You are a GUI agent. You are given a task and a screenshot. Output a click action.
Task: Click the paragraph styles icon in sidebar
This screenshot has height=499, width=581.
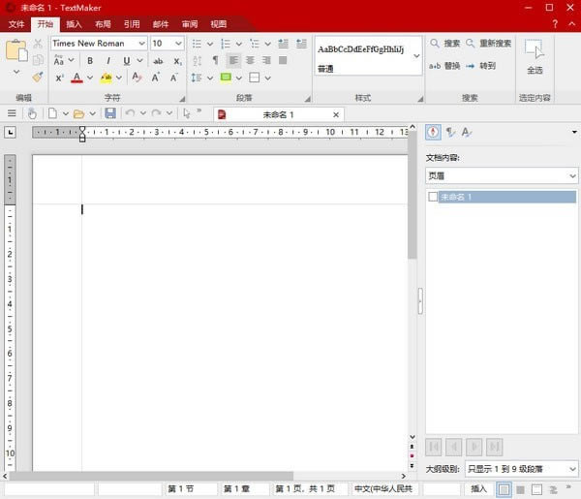[450, 133]
